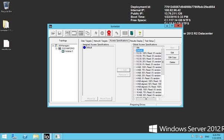Image resolution: width=224 pixels, height=140 pixels.
Task: Select the Access Specifications tab
Action: coord(119,41)
